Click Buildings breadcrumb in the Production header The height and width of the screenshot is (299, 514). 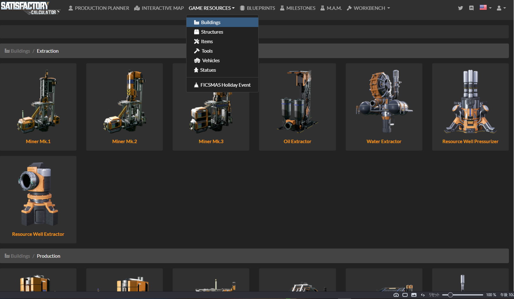pyautogui.click(x=17, y=256)
